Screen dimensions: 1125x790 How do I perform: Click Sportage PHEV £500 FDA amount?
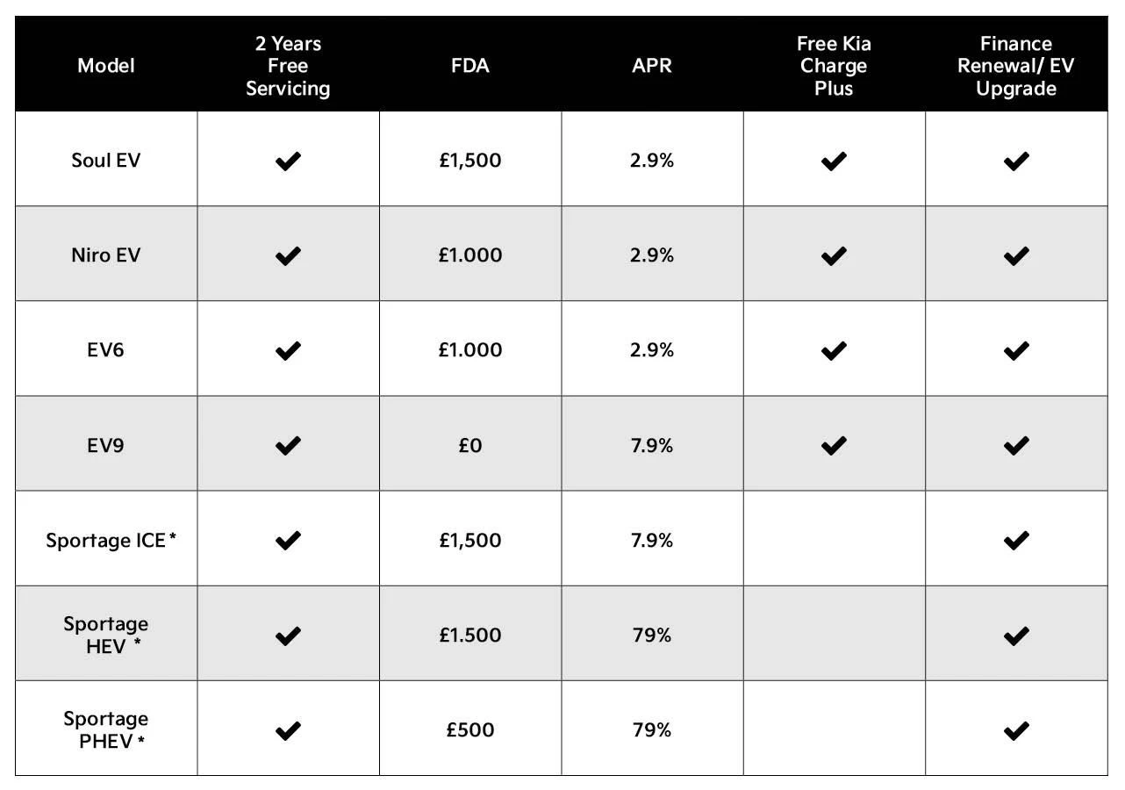(470, 730)
